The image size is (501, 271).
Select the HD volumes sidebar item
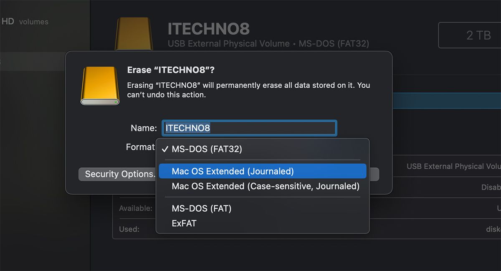point(25,22)
